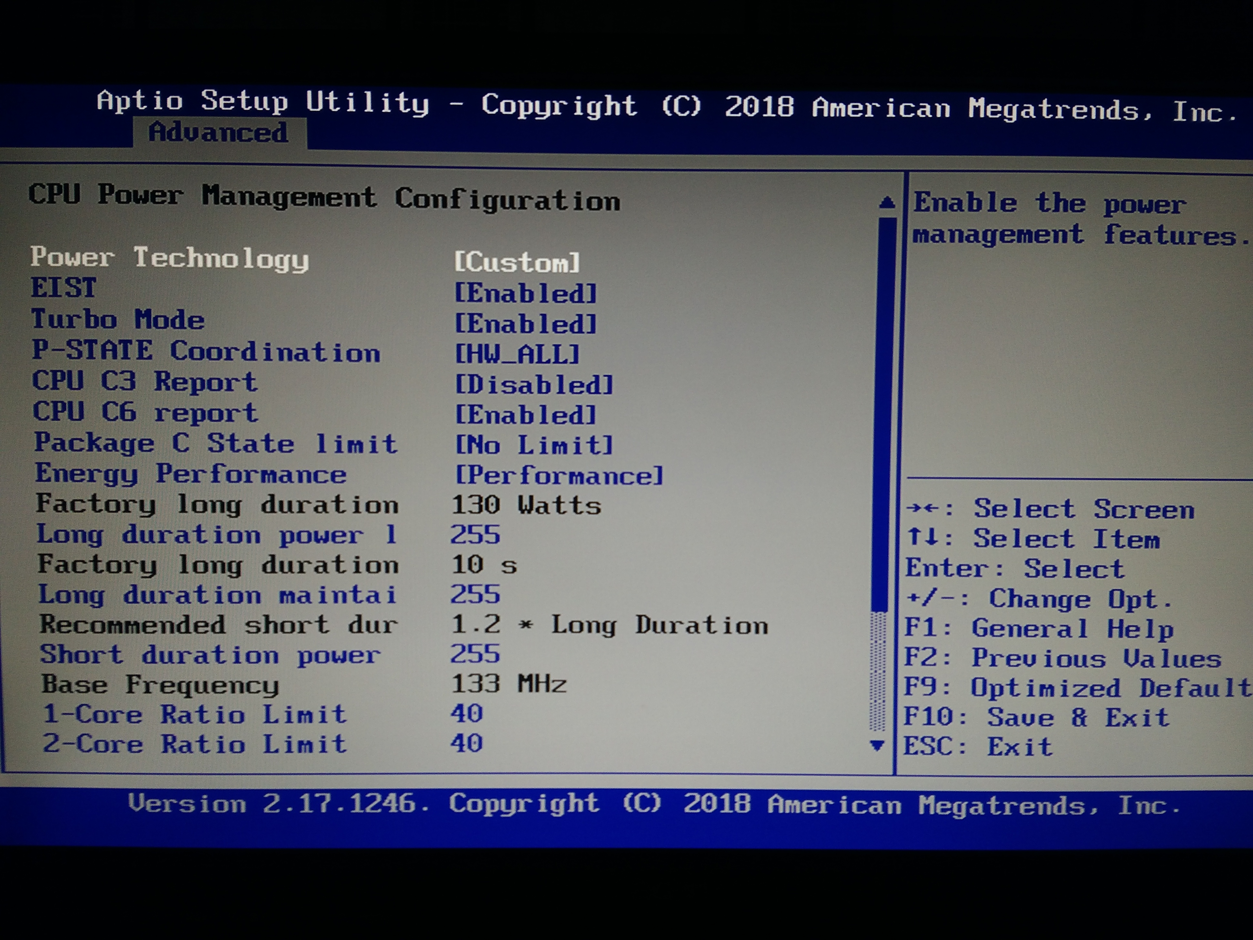This screenshot has height=940, width=1253.
Task: Click the scroll up arrow icon
Action: [x=887, y=203]
